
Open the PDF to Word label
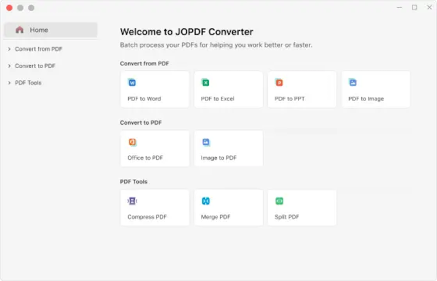pyautogui.click(x=144, y=99)
